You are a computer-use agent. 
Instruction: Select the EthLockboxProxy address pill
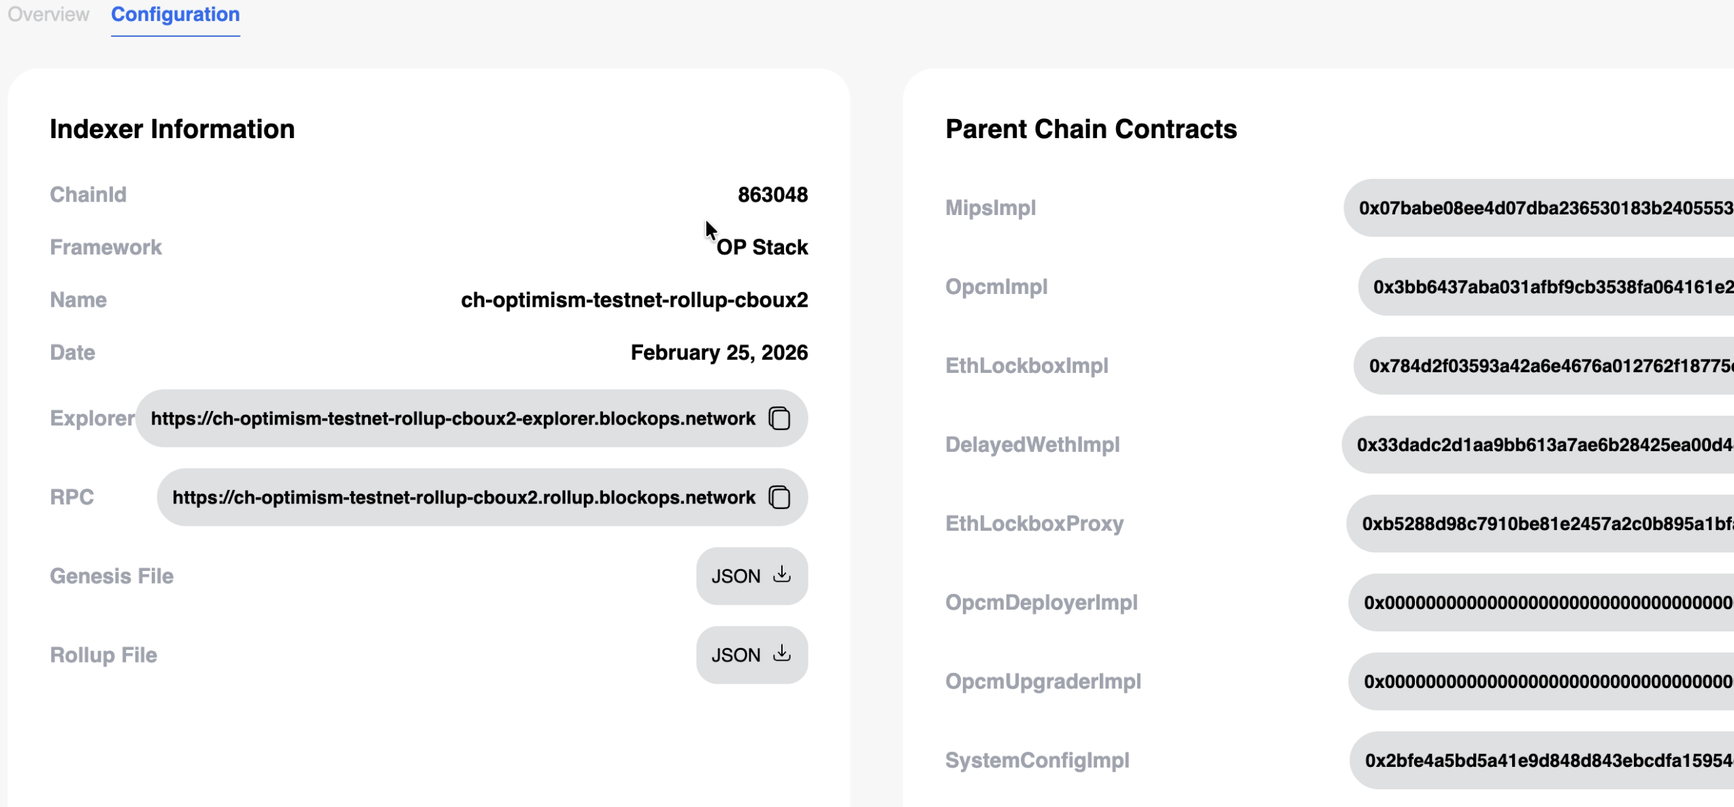coord(1546,524)
